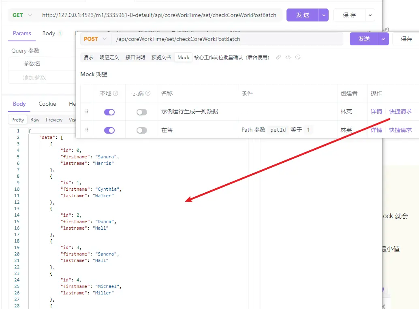Click the drag handle on the 示例运行生成一列数据 row
This screenshot has height=309, width=419.
87,111
